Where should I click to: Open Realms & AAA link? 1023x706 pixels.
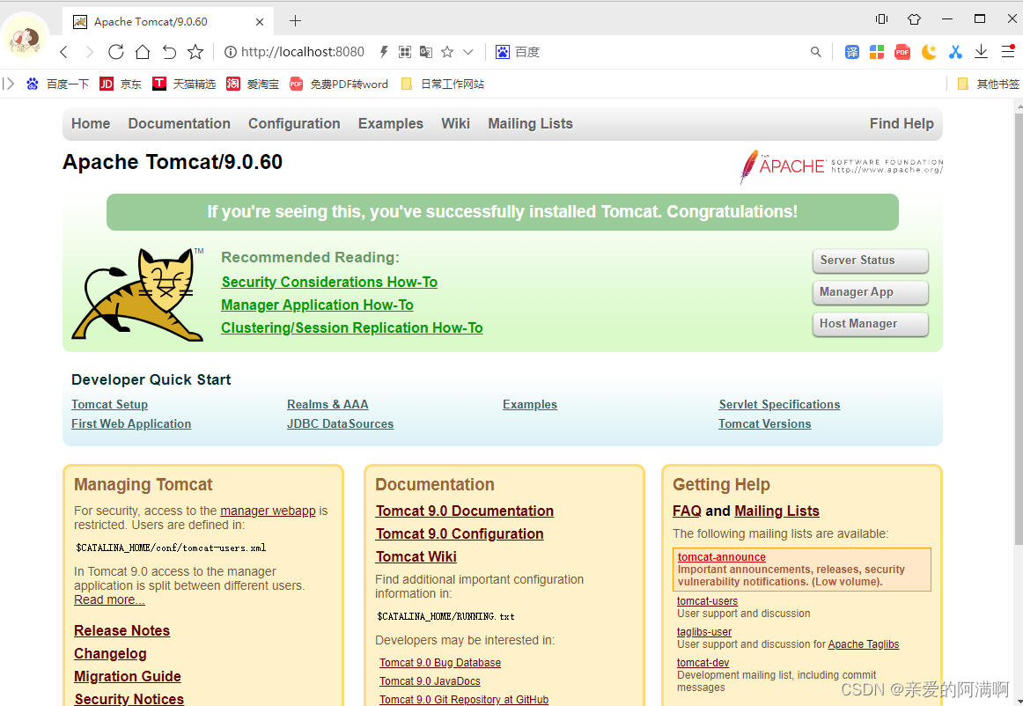pyautogui.click(x=328, y=405)
